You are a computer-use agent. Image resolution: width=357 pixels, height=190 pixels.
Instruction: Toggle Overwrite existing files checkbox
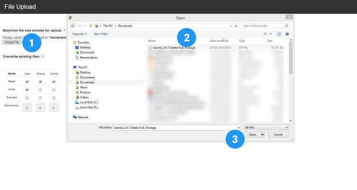(42, 56)
